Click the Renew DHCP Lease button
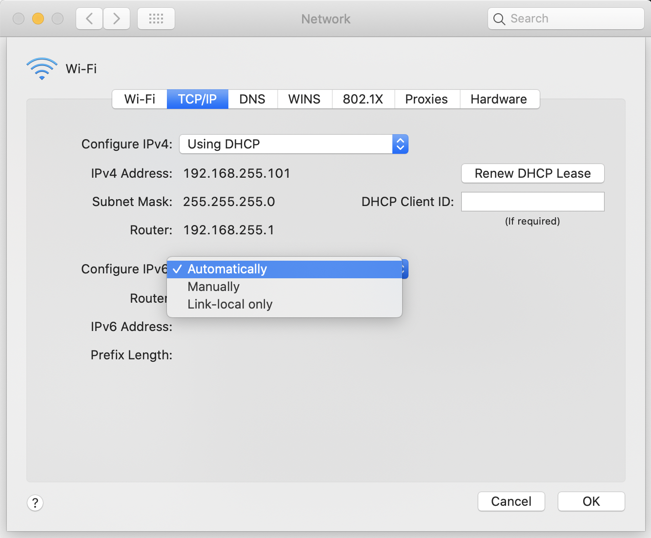 coord(532,173)
